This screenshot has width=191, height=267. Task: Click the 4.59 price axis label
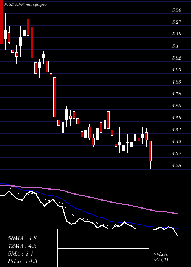click(x=176, y=117)
